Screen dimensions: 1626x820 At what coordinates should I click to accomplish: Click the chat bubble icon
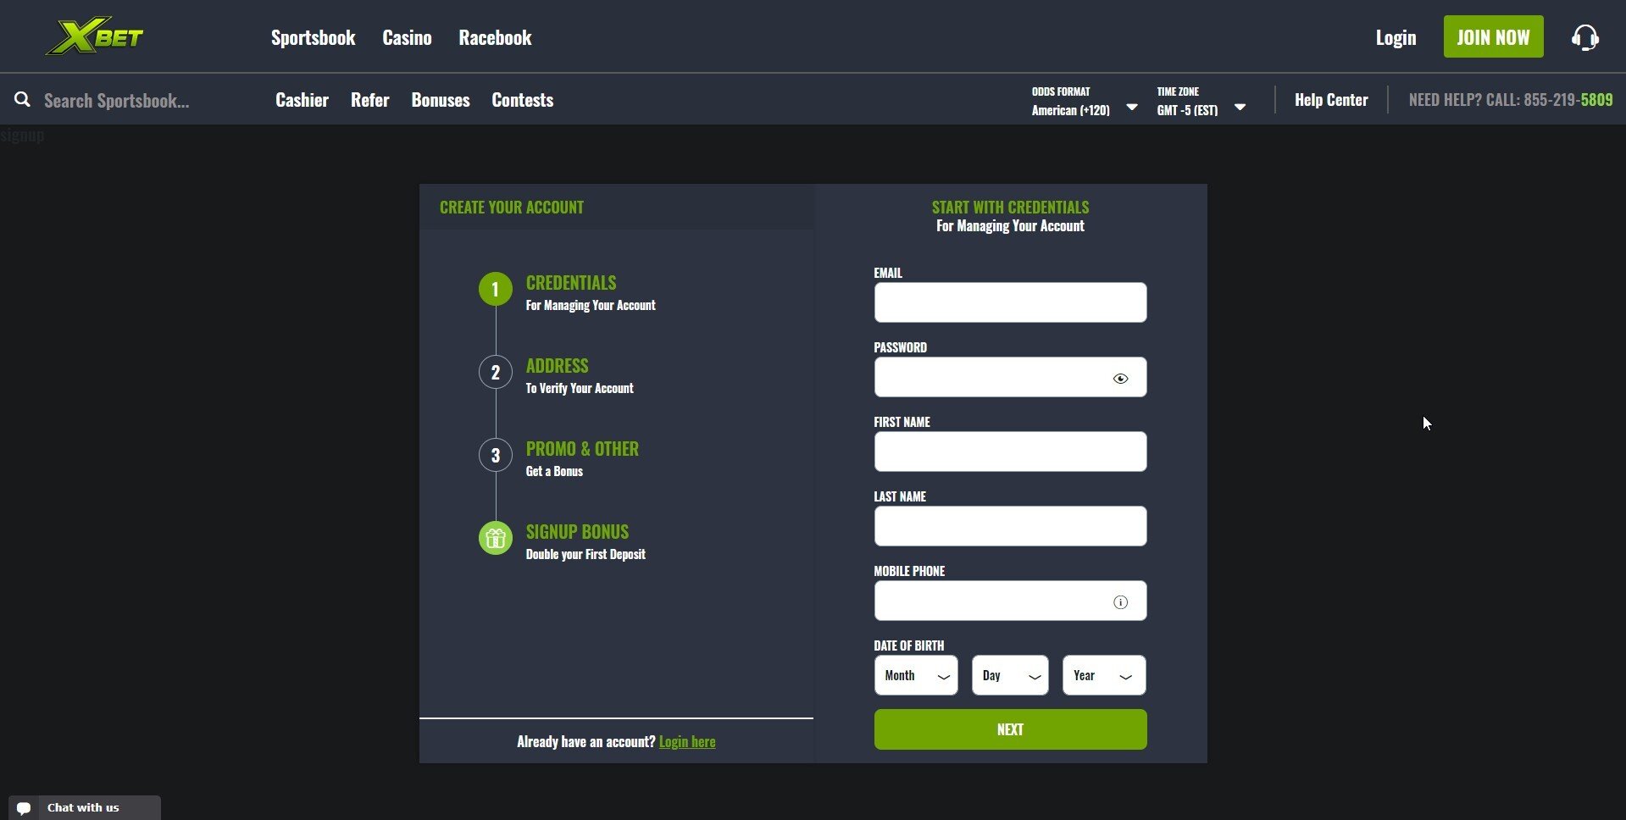coord(24,808)
